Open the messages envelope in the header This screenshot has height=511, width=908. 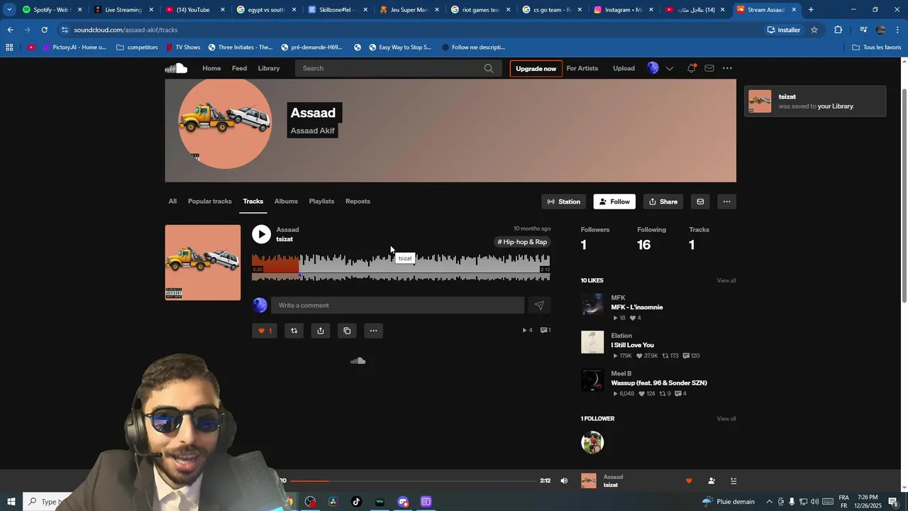coord(709,68)
